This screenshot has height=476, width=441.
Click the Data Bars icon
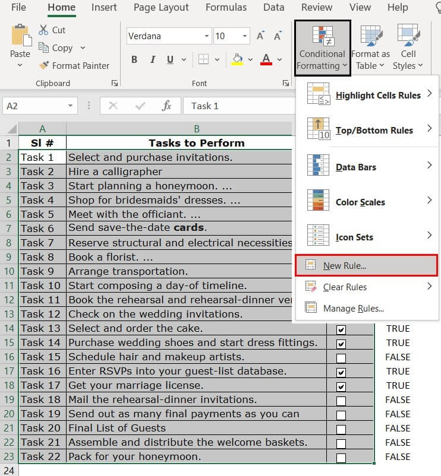[318, 165]
